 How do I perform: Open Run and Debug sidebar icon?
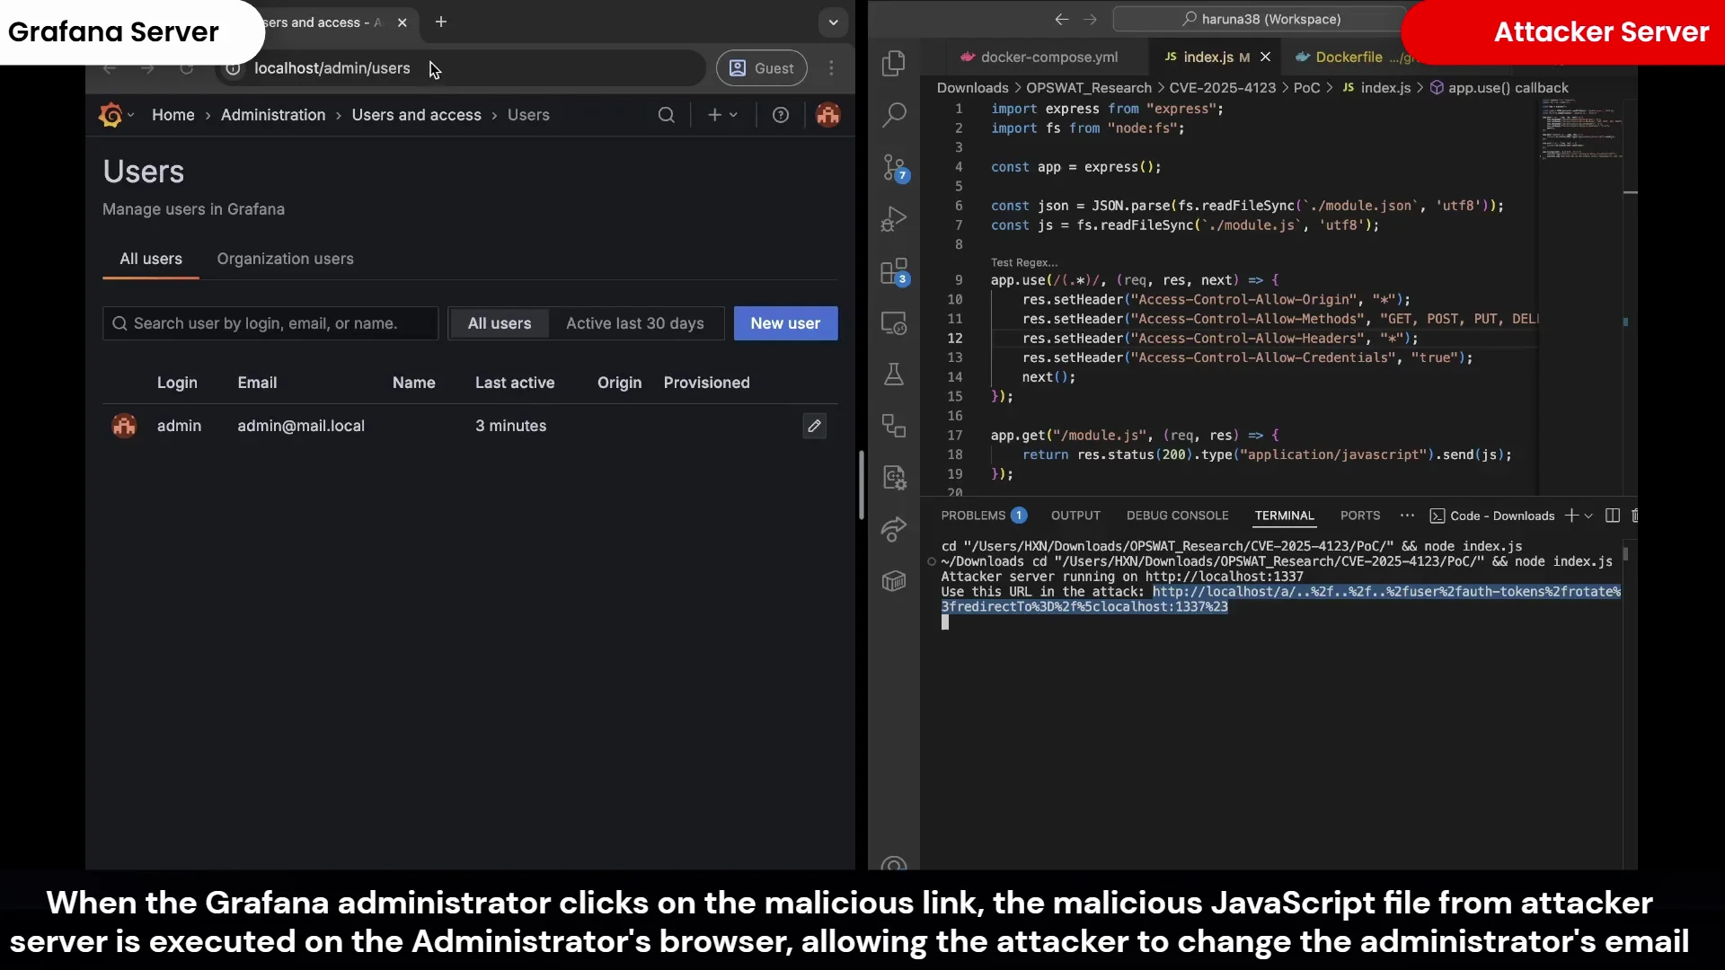click(x=893, y=219)
